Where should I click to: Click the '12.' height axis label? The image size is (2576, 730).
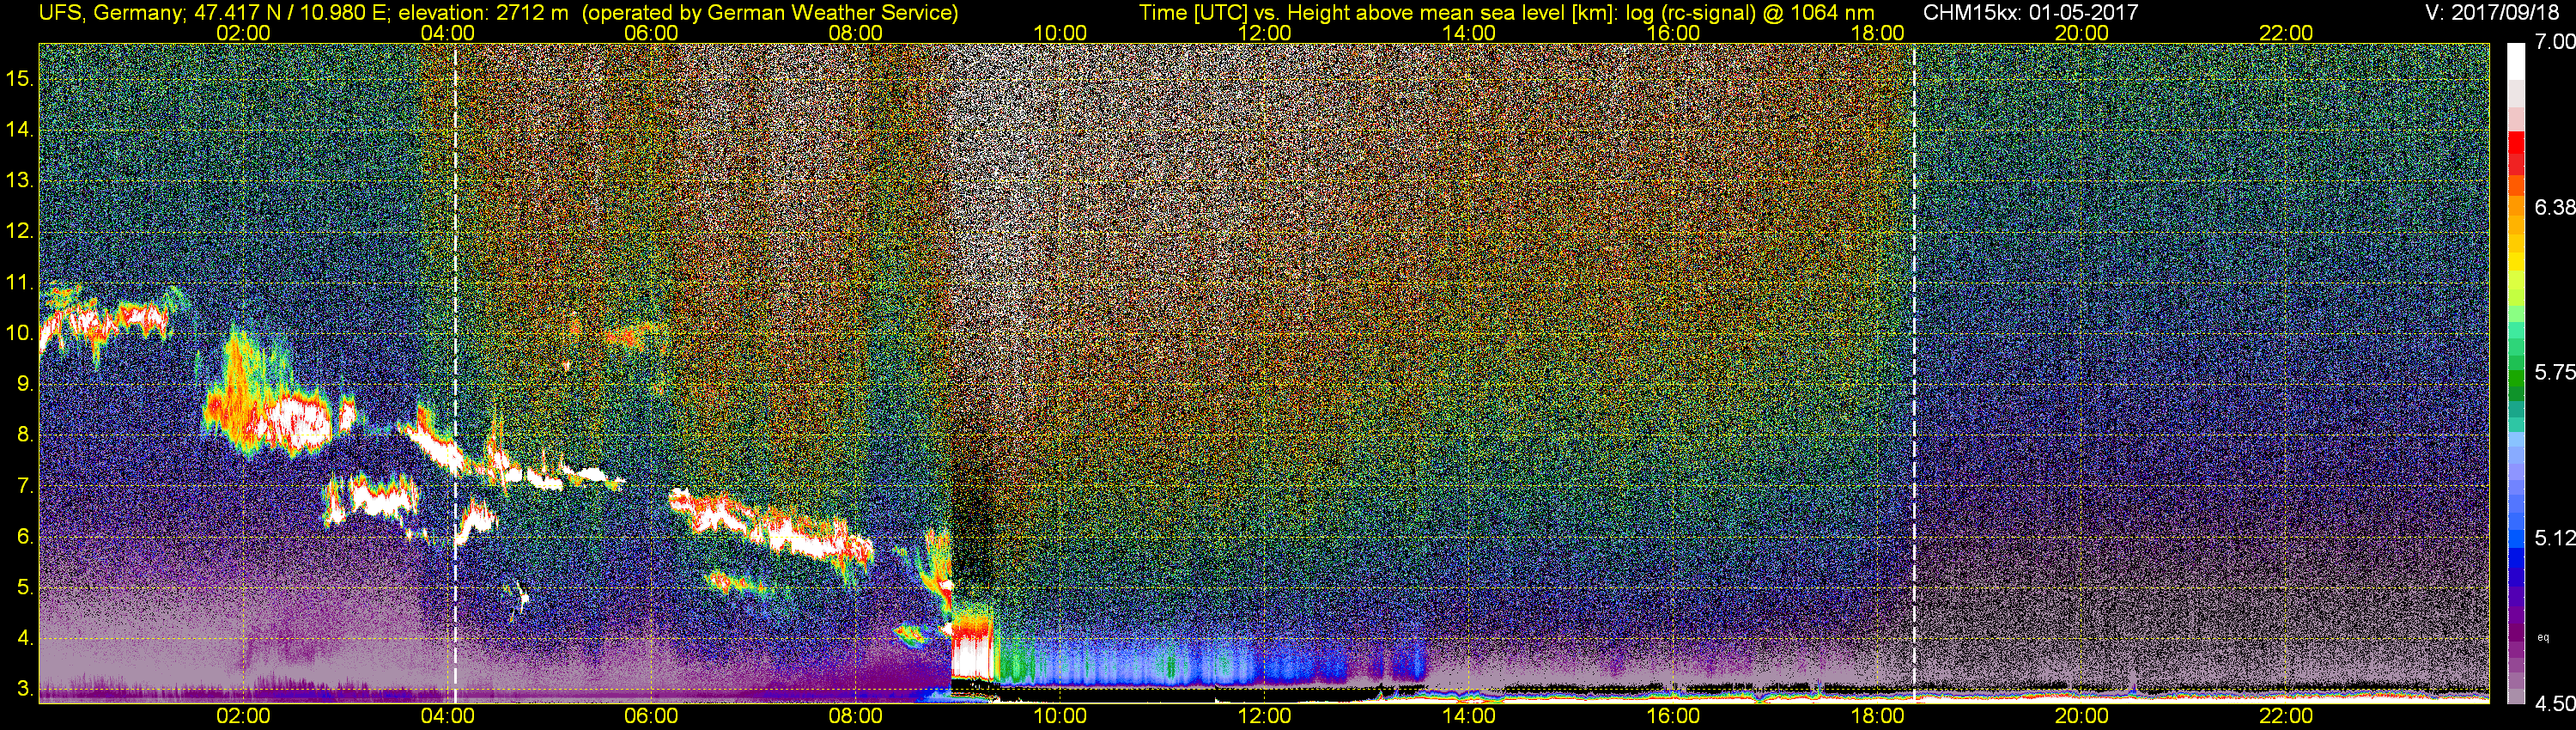[20, 231]
